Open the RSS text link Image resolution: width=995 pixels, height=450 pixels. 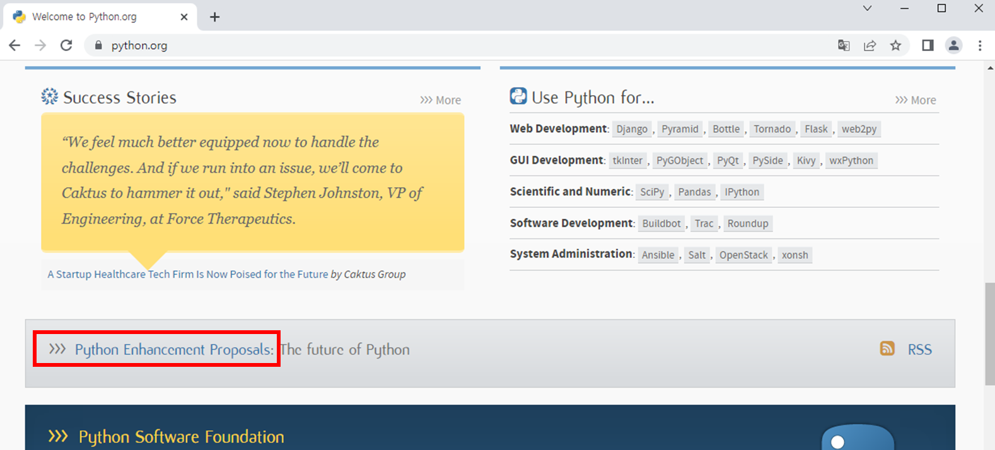click(x=920, y=350)
